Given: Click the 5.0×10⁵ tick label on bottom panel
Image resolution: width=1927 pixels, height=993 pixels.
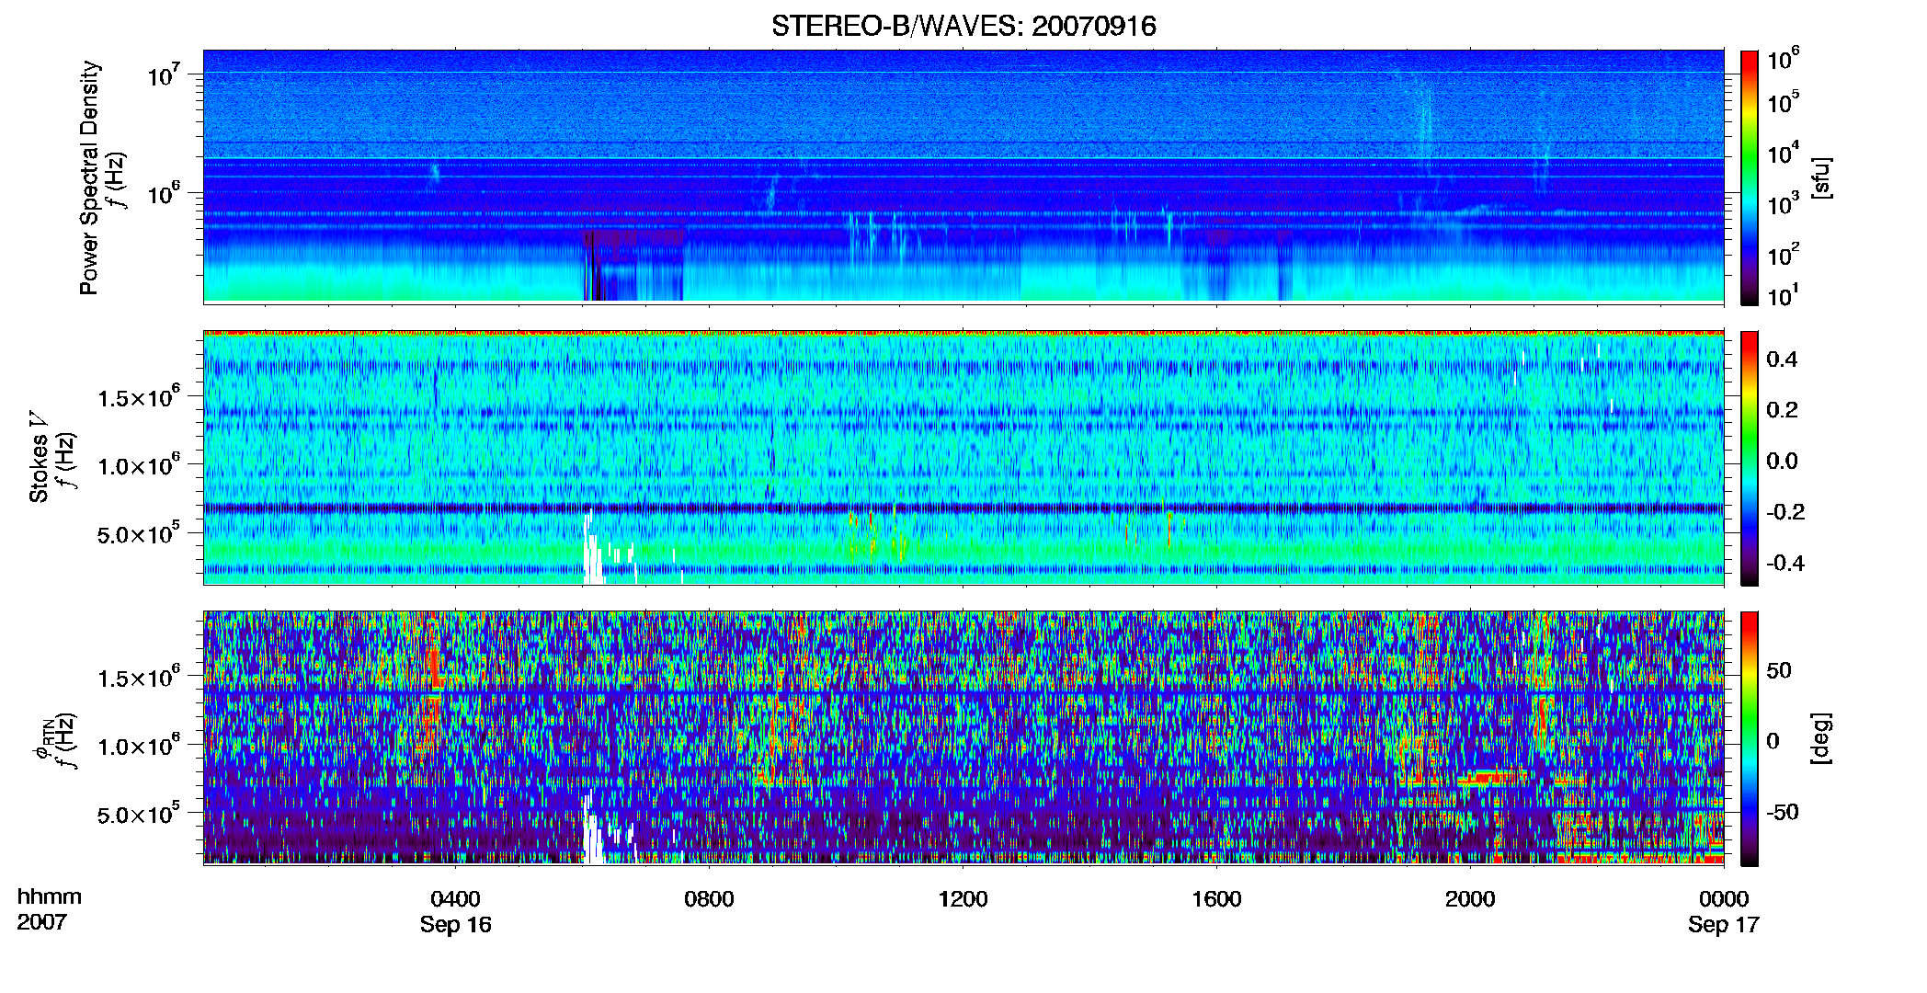Looking at the screenshot, I should click(x=139, y=815).
